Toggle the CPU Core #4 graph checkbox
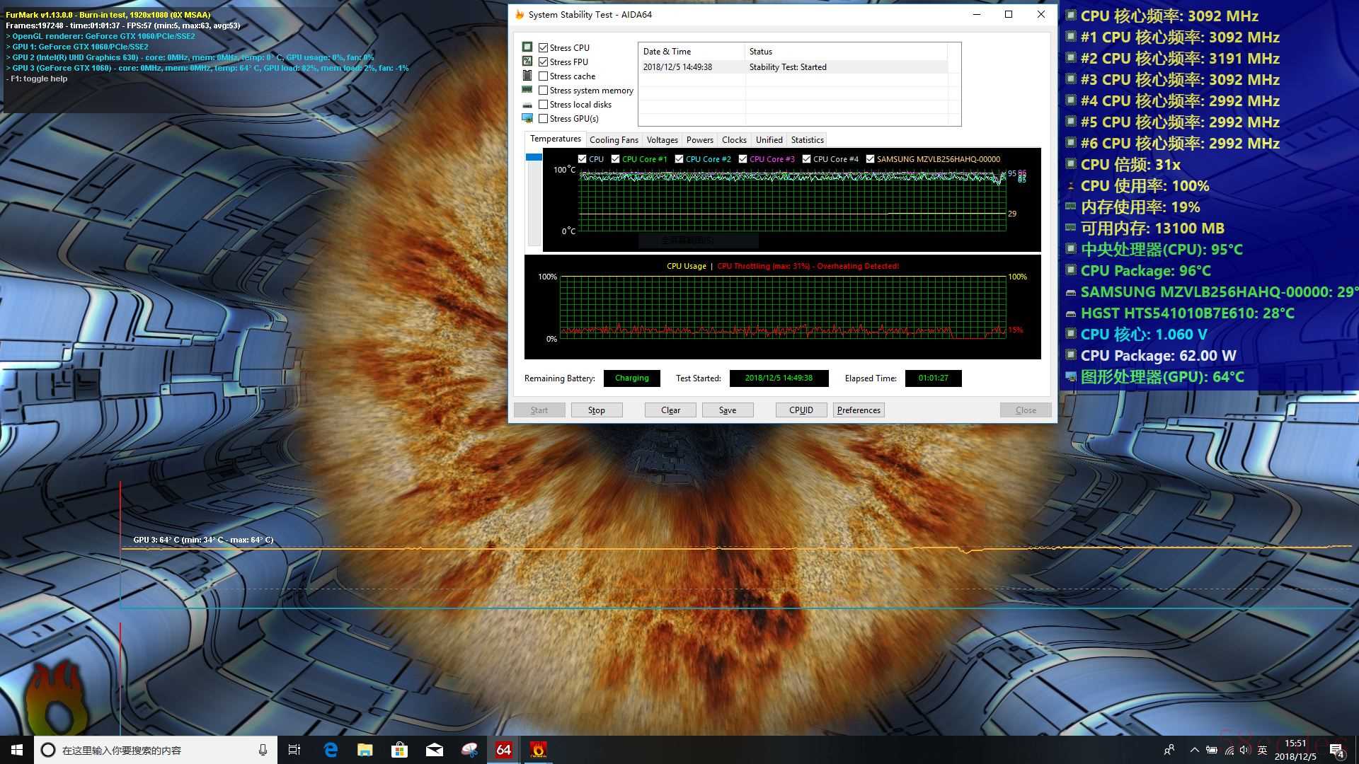Screen dimensions: 1359x764 click(x=806, y=159)
